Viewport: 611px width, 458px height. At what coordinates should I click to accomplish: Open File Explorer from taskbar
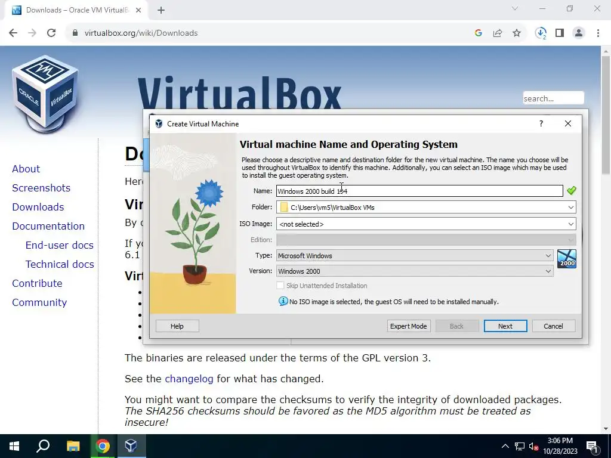coord(73,446)
